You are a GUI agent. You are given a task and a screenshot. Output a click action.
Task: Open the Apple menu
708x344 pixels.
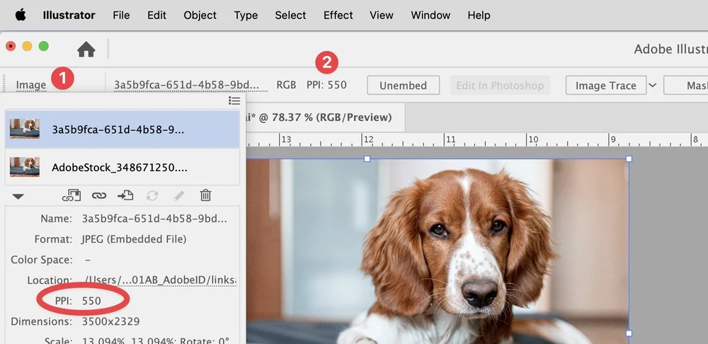[x=21, y=15]
